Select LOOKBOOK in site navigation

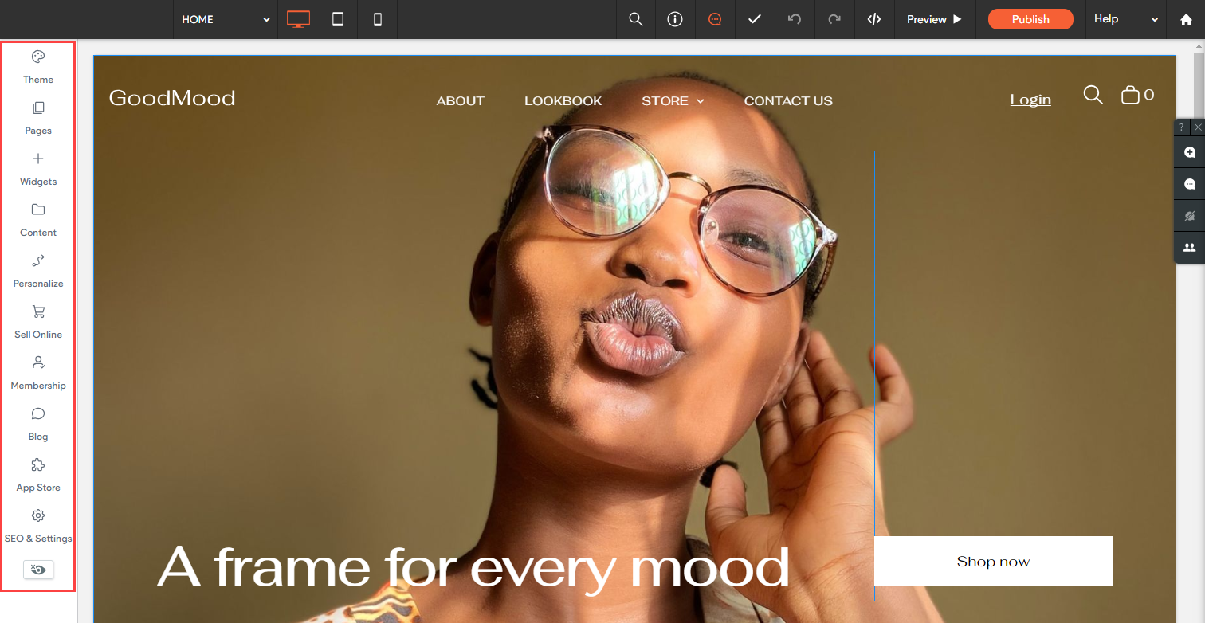point(563,100)
